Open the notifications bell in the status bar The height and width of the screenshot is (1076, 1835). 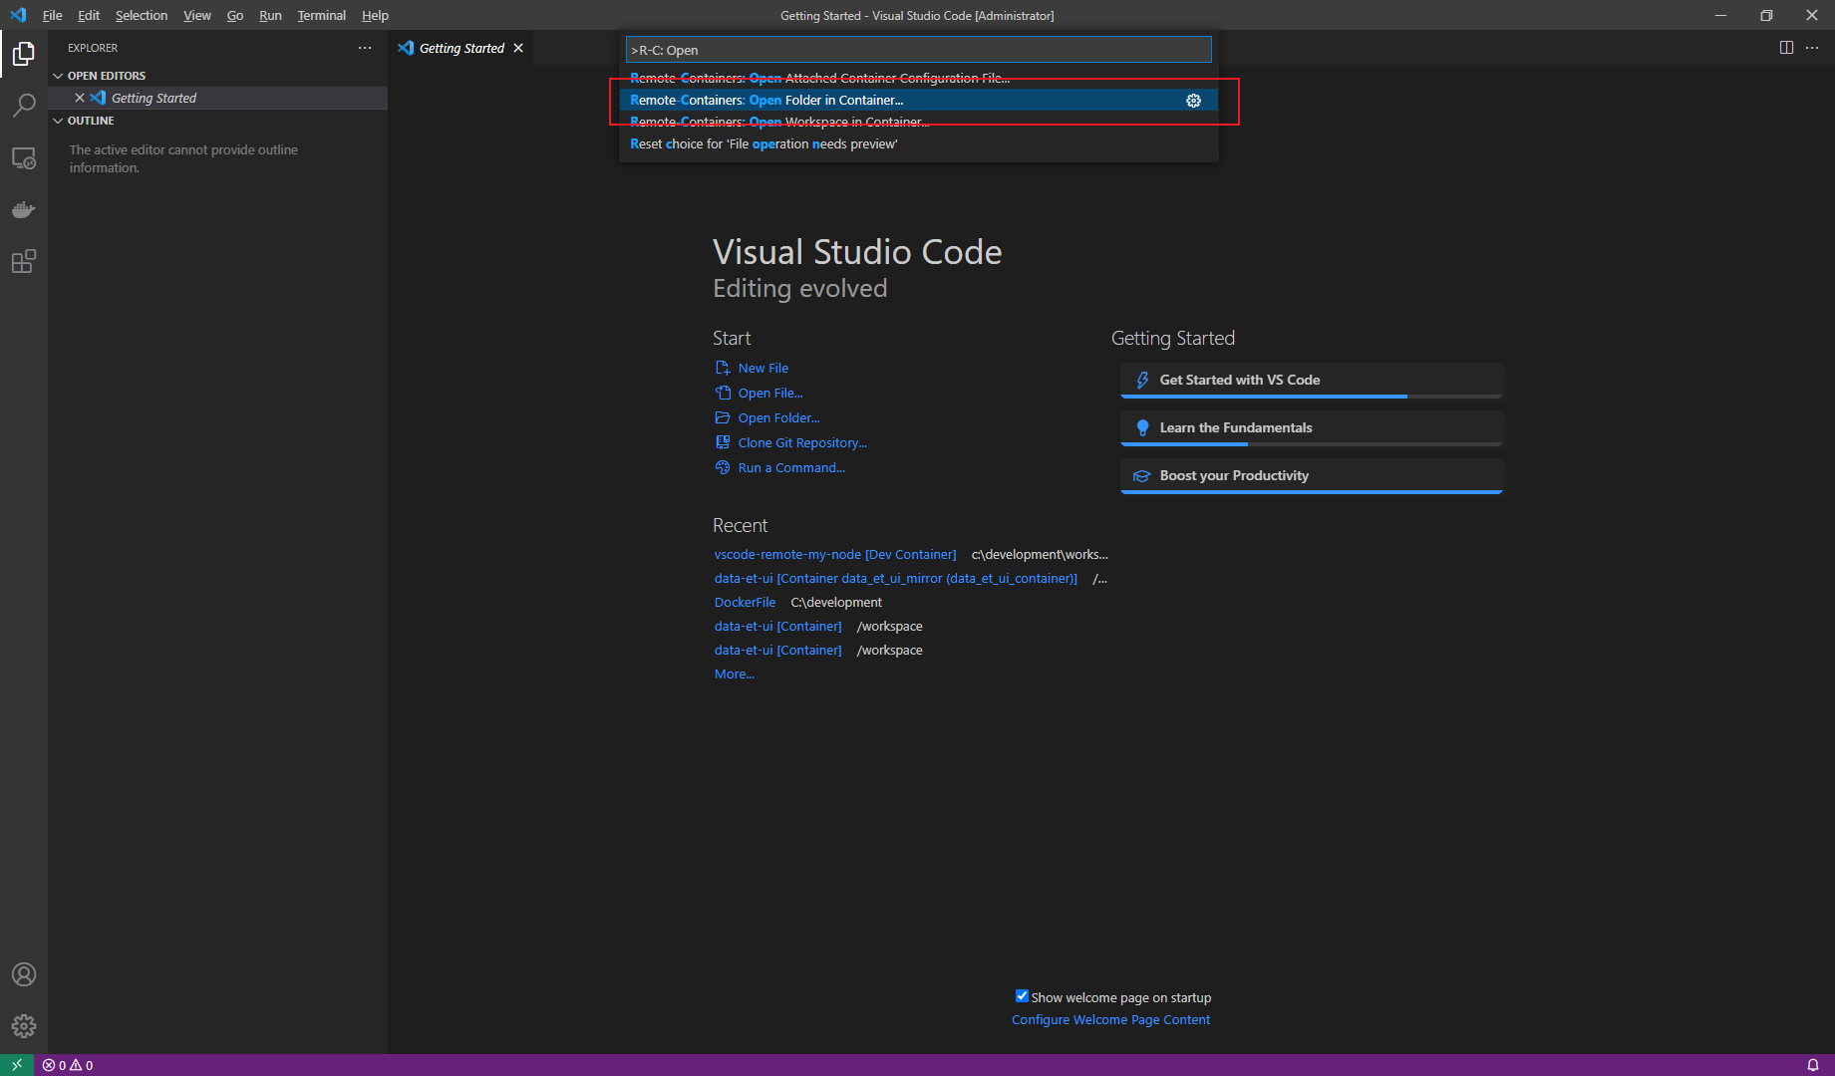coord(1813,1065)
